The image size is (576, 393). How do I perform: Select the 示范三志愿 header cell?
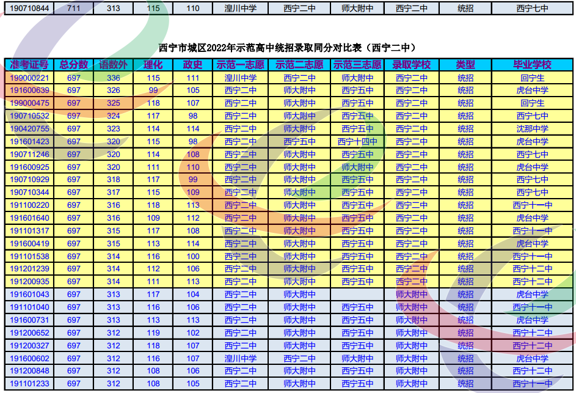(357, 65)
